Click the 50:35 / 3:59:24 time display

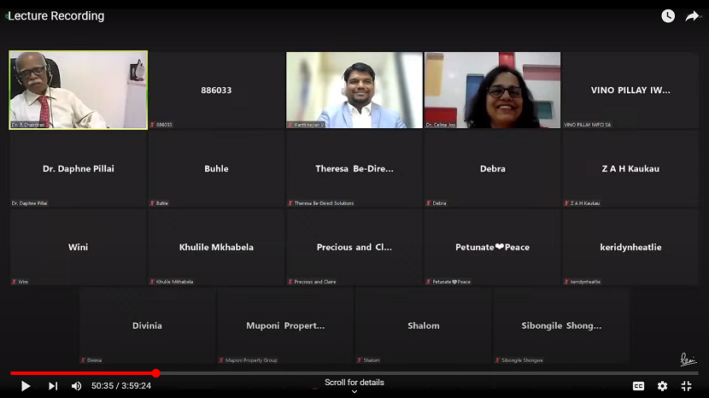point(120,386)
